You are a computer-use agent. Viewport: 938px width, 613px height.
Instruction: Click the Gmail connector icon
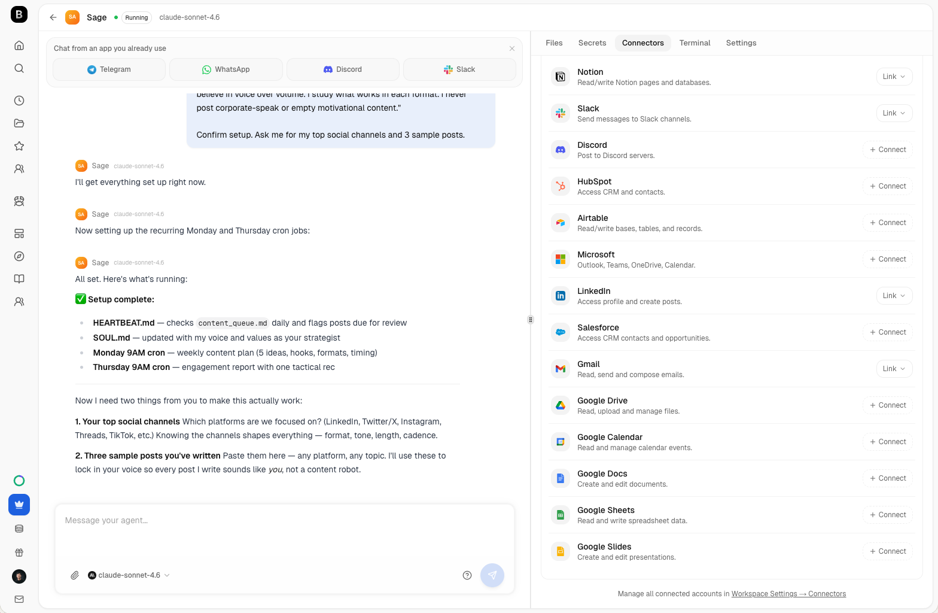[561, 369]
